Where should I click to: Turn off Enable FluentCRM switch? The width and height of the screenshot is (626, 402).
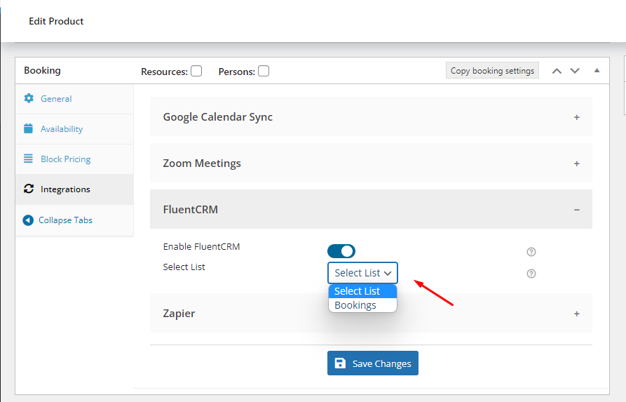(341, 251)
